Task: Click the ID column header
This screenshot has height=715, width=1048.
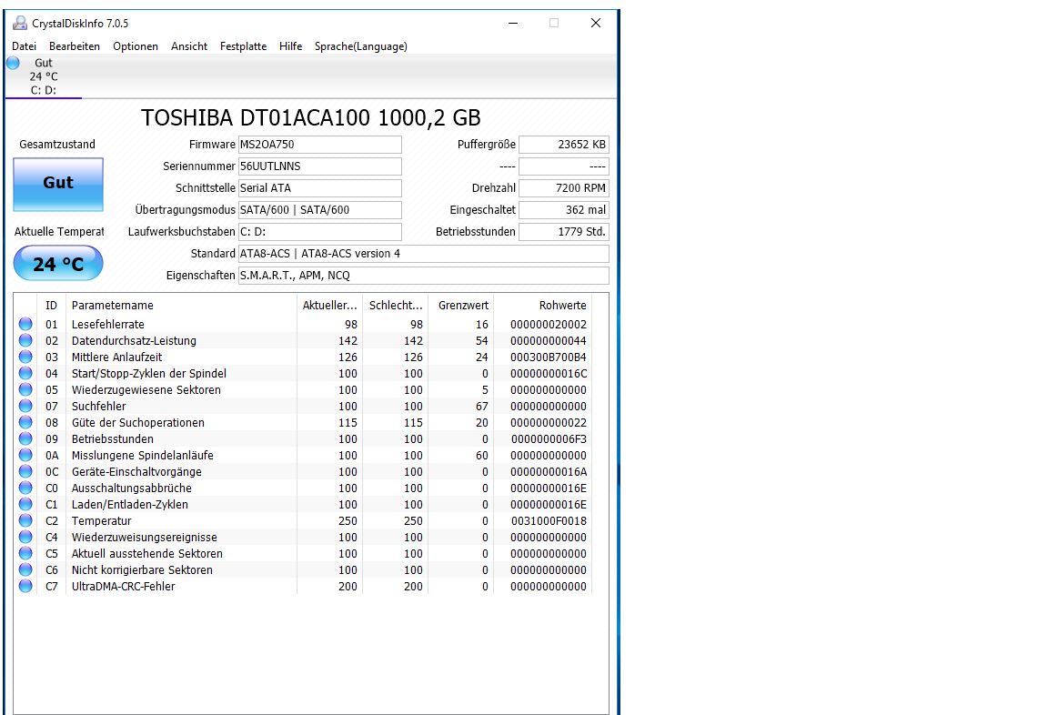Action: click(52, 306)
